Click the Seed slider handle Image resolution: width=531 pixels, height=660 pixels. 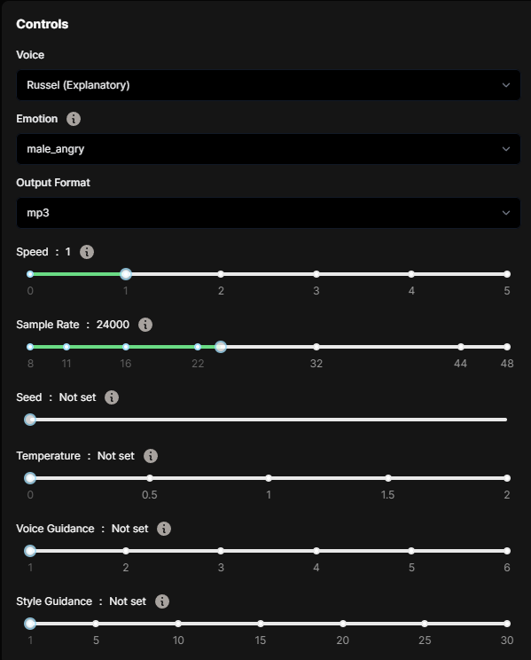30,420
